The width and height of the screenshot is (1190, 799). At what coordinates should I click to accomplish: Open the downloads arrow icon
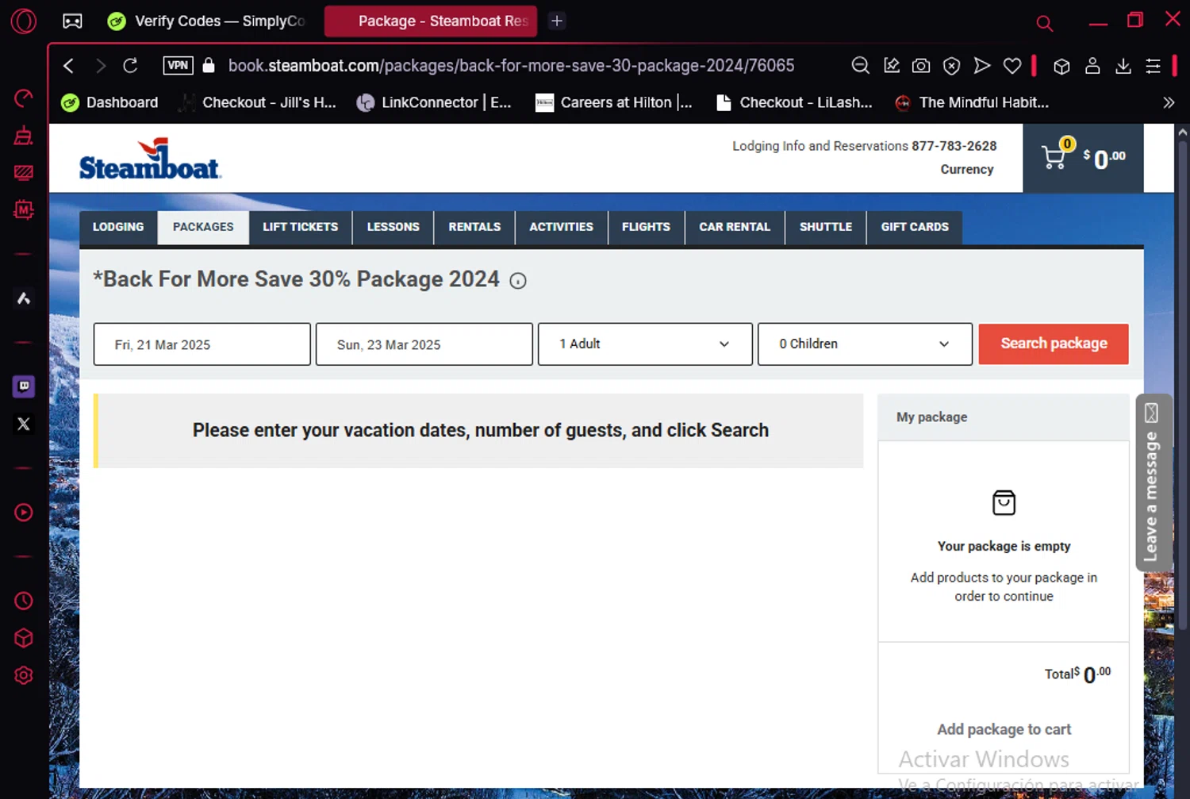pyautogui.click(x=1123, y=66)
